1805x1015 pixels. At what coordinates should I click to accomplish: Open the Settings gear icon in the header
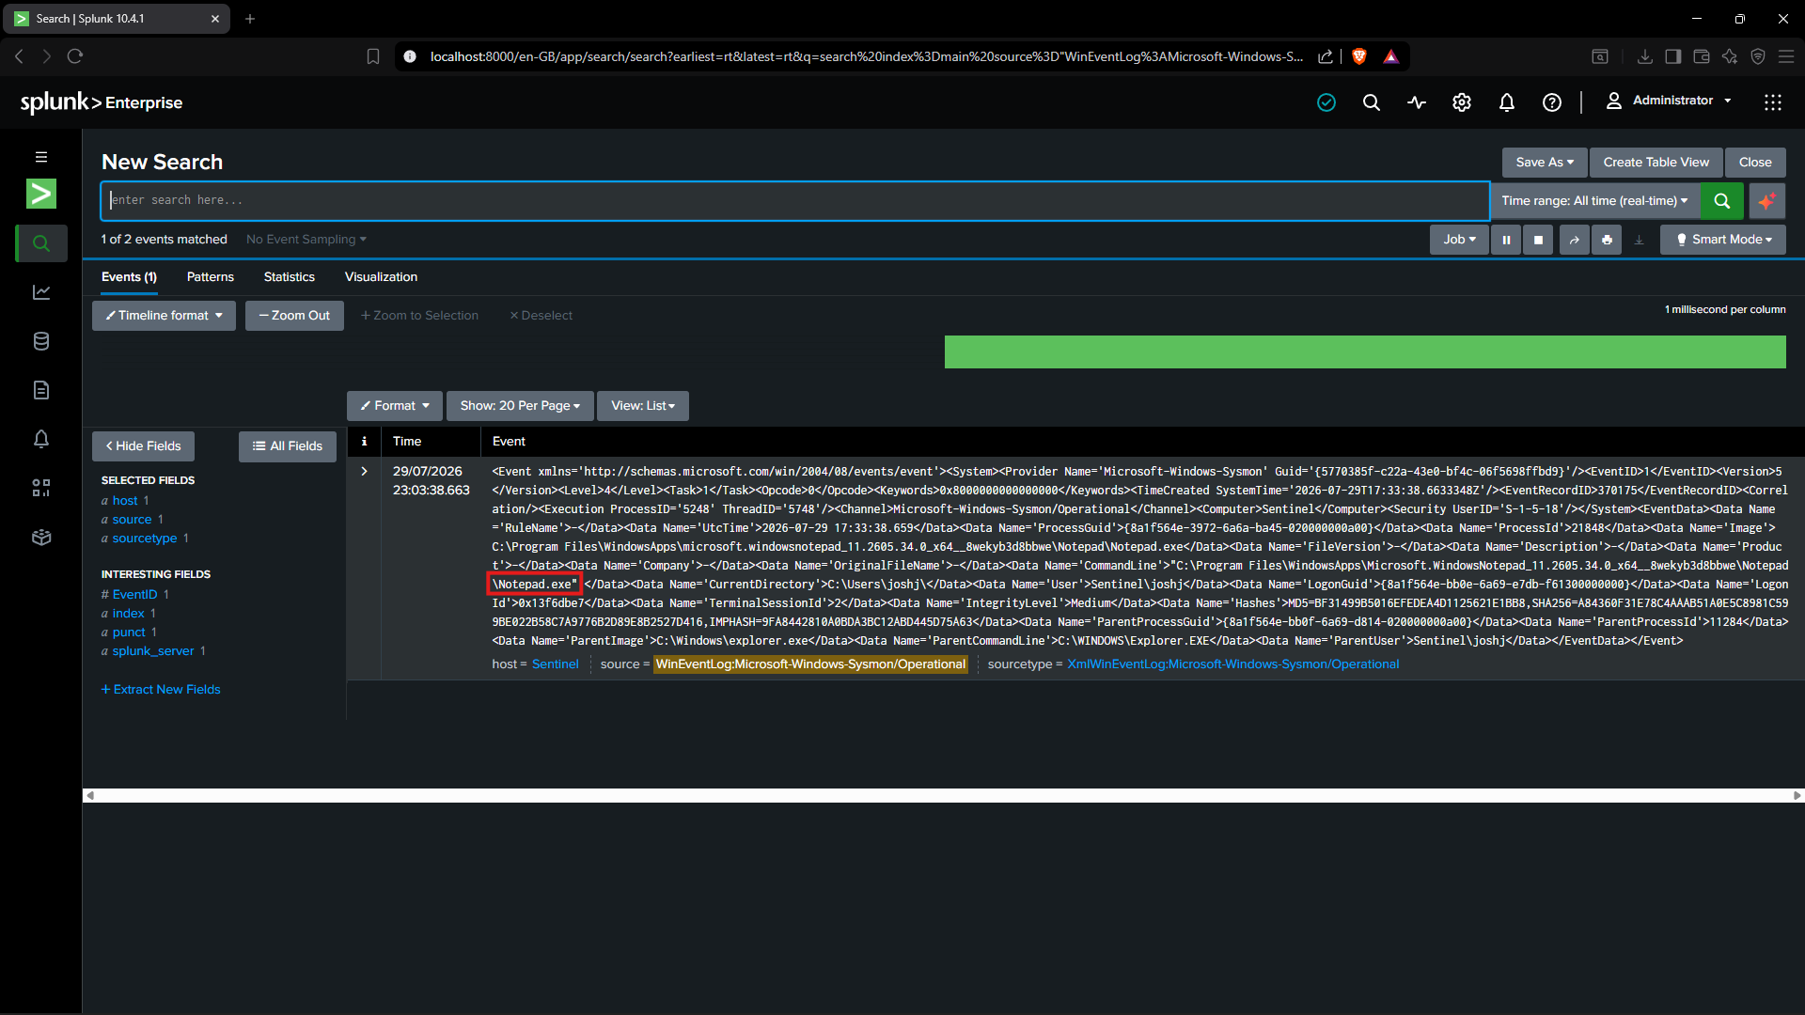pyautogui.click(x=1462, y=102)
